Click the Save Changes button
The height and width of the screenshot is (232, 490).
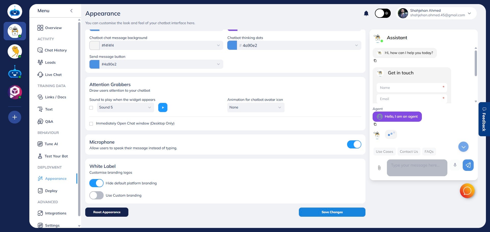[332, 212]
